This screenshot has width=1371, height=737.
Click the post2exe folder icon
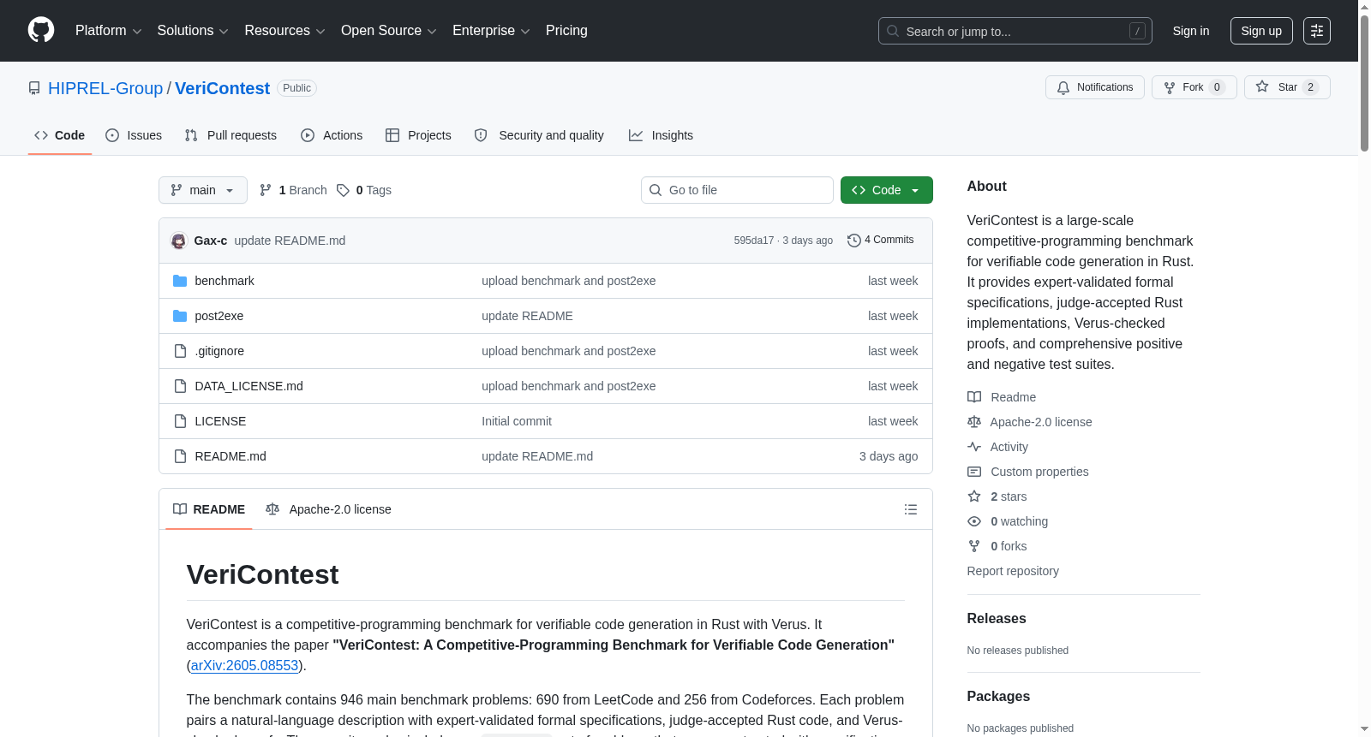[x=180, y=316]
